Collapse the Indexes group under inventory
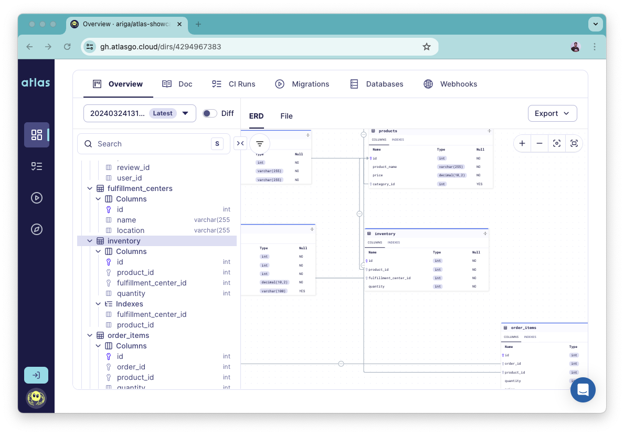 pos(98,304)
